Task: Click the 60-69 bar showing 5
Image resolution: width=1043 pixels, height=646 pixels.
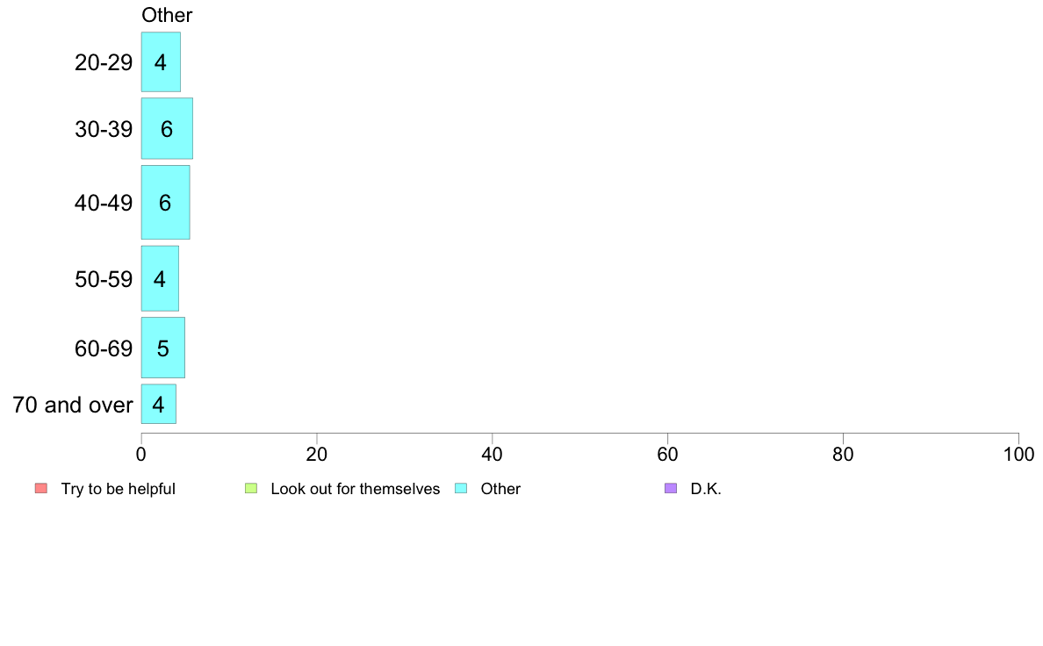Action: 163,348
